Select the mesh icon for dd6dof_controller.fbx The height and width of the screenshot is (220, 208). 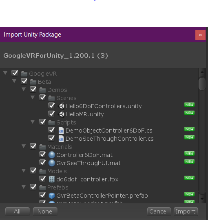click(x=52, y=179)
